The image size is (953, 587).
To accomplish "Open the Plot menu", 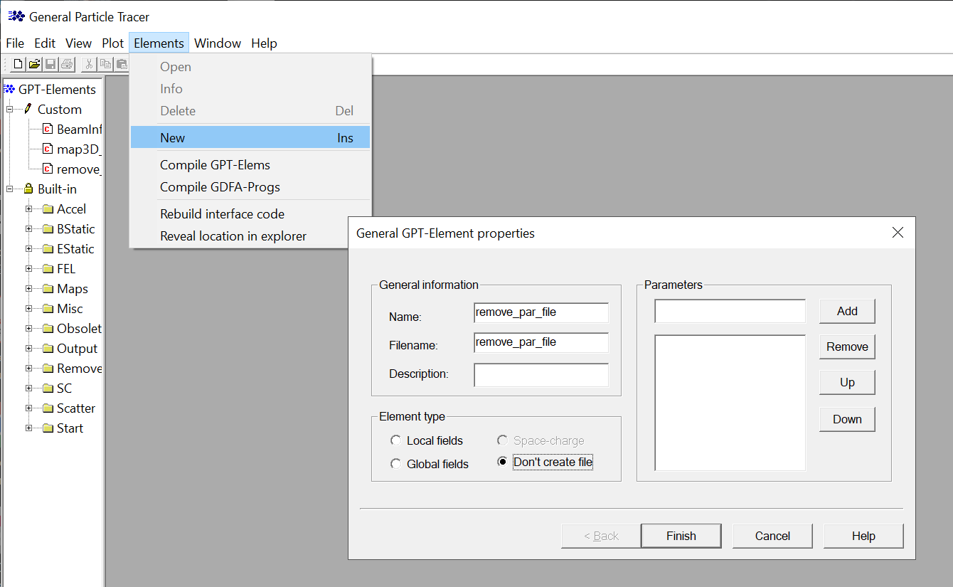I will tap(112, 43).
